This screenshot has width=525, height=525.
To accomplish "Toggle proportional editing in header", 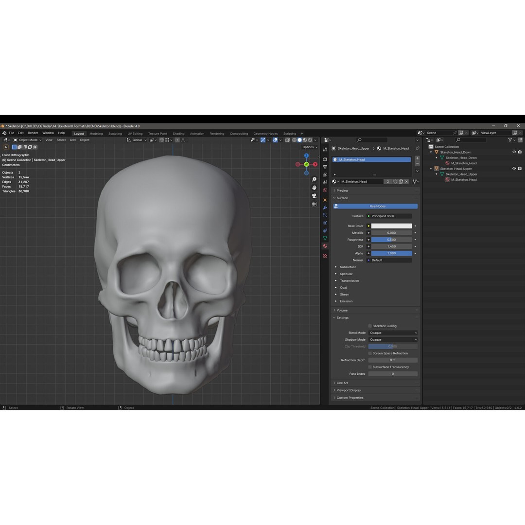I will (177, 140).
